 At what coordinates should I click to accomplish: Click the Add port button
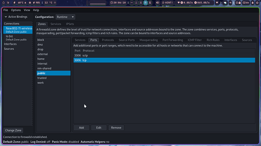coord(81,128)
